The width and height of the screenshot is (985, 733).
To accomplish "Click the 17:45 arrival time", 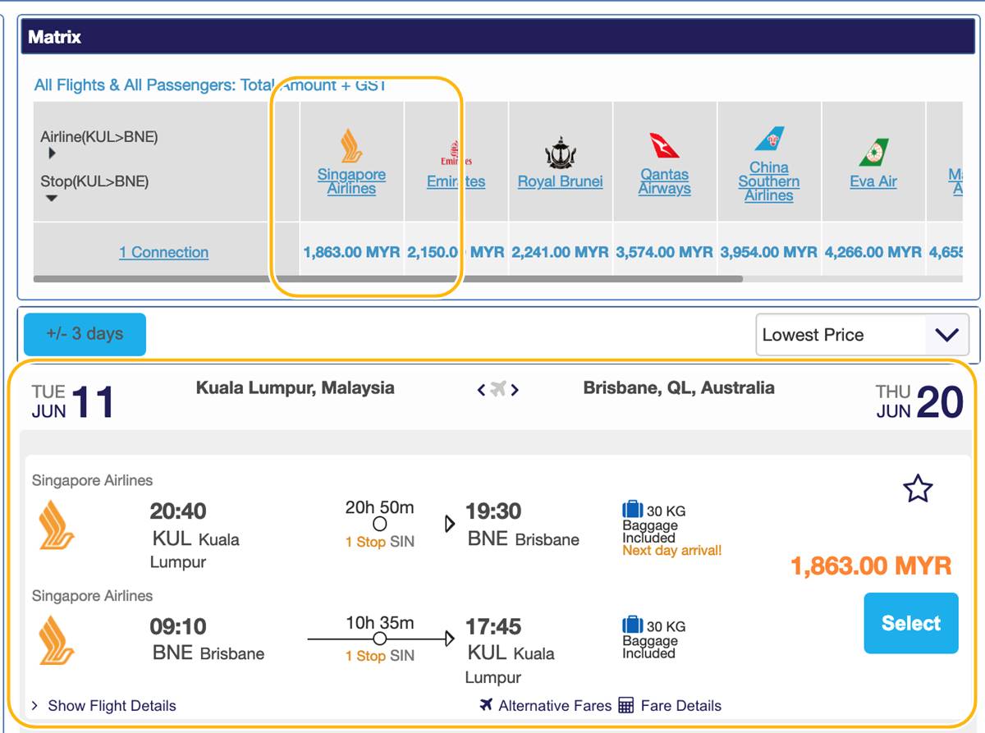I will coord(493,627).
